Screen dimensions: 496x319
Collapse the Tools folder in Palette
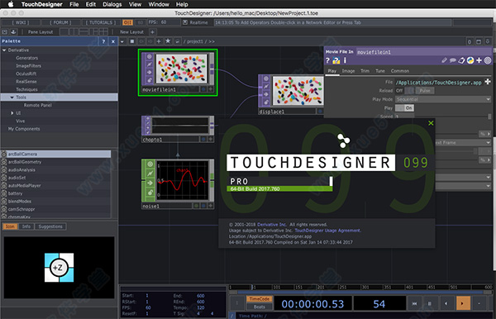tap(12, 98)
